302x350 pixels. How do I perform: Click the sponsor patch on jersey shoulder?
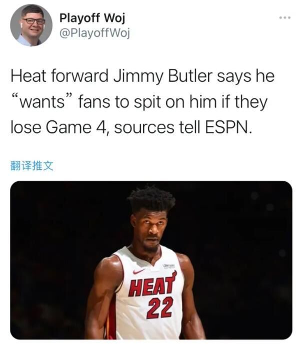point(169,266)
